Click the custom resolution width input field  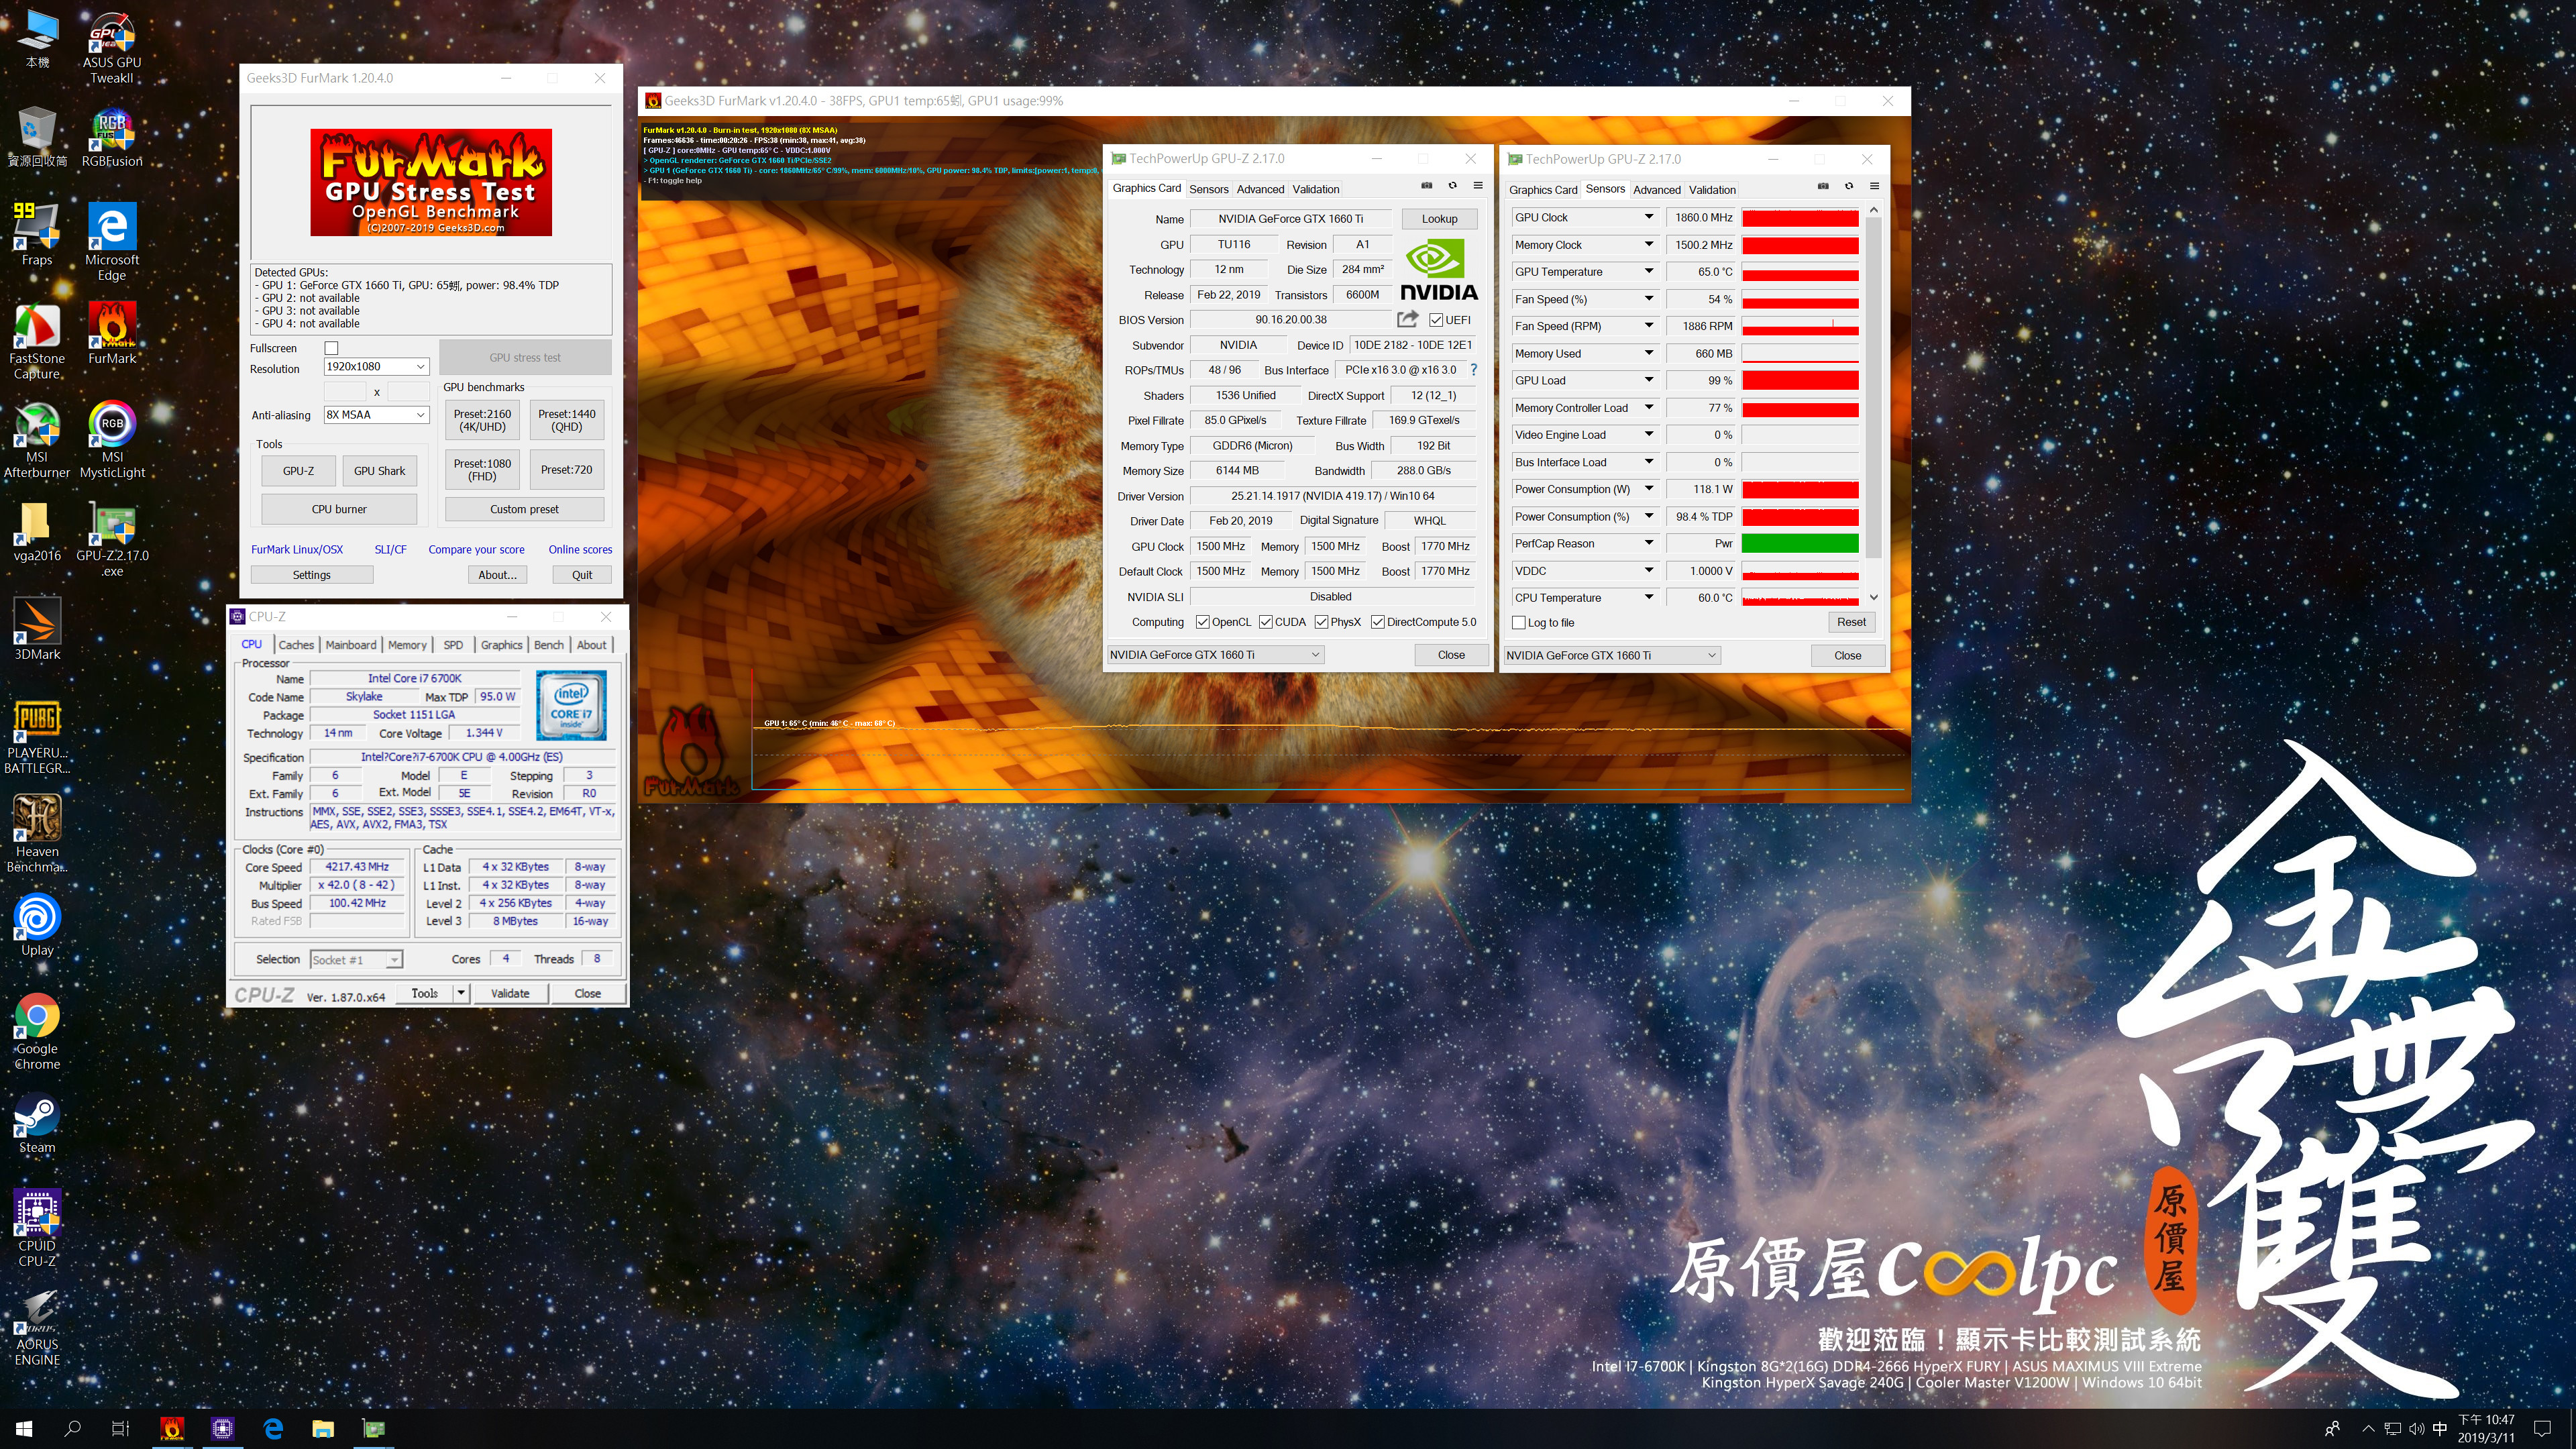(345, 392)
